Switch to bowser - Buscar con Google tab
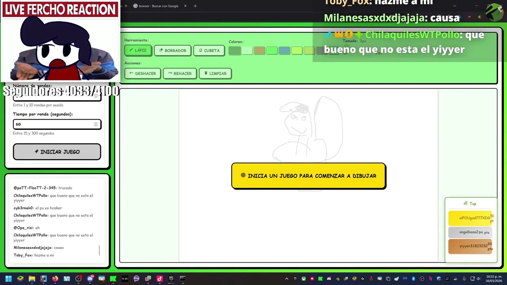This screenshot has height=285, width=507. click(x=158, y=6)
